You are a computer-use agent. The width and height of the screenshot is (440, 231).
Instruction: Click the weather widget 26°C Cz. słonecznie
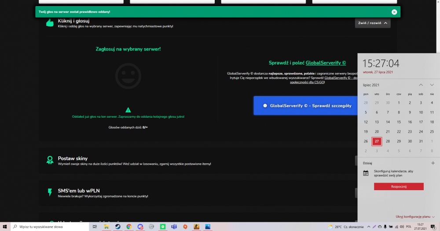(346, 227)
